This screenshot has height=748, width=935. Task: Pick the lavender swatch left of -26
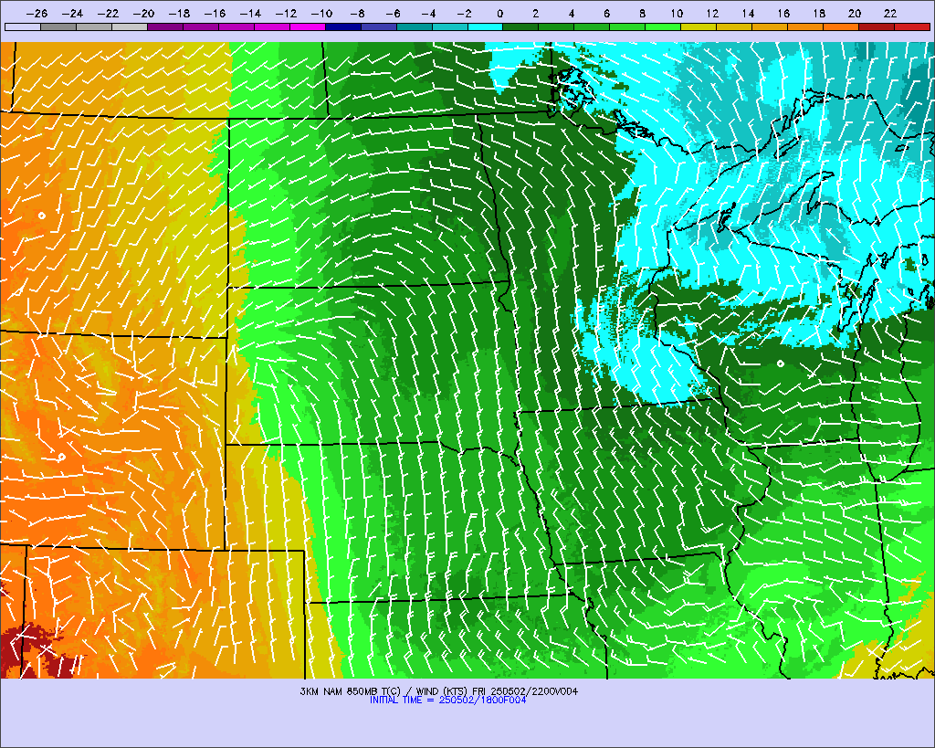point(23,26)
